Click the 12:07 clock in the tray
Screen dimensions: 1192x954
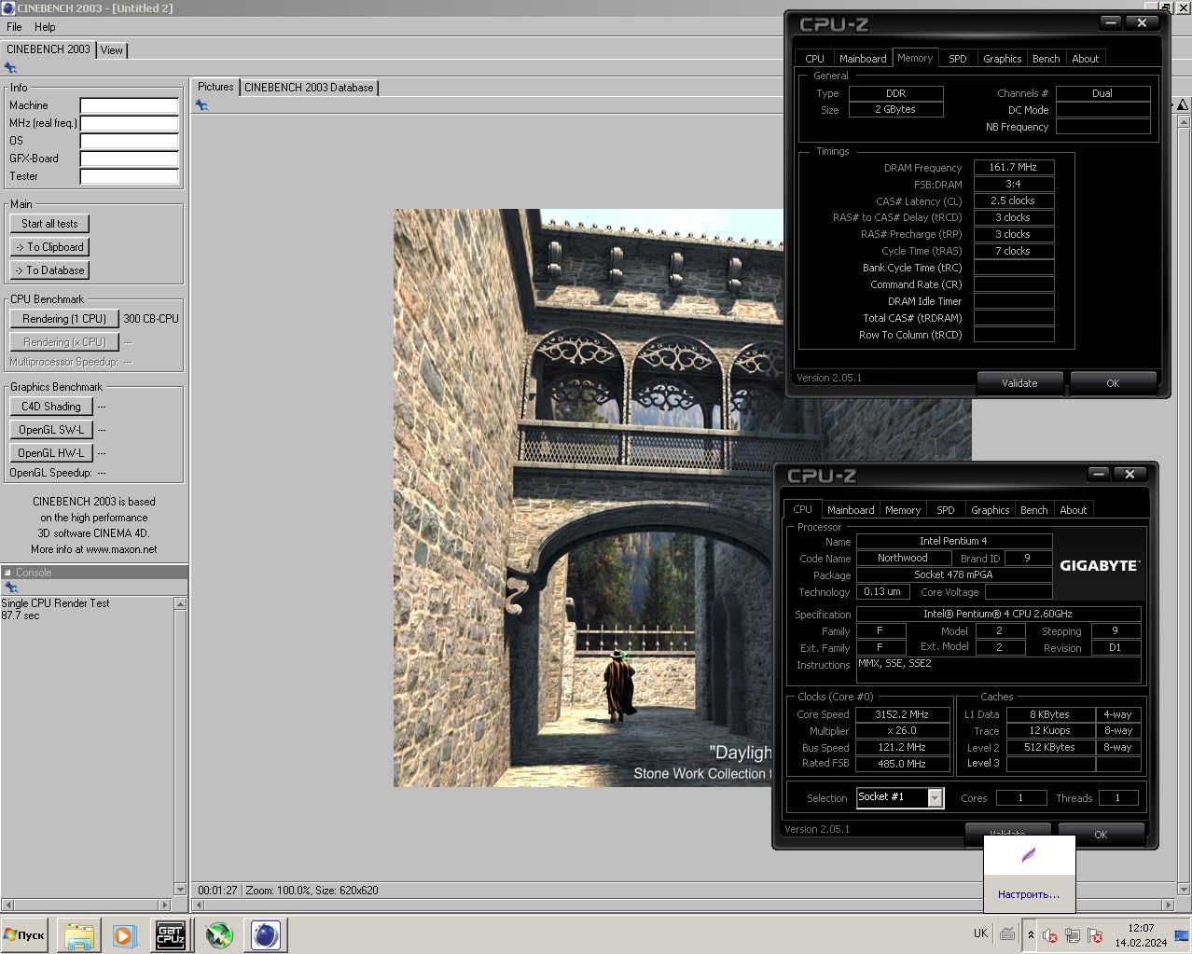point(1141,928)
